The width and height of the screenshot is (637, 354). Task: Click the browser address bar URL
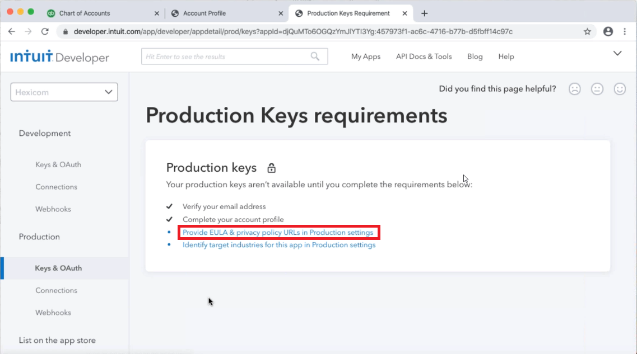coord(293,32)
